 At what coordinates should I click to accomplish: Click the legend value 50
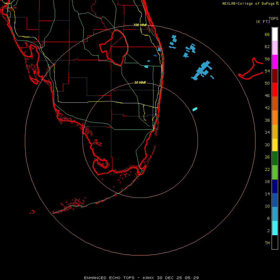267,83
